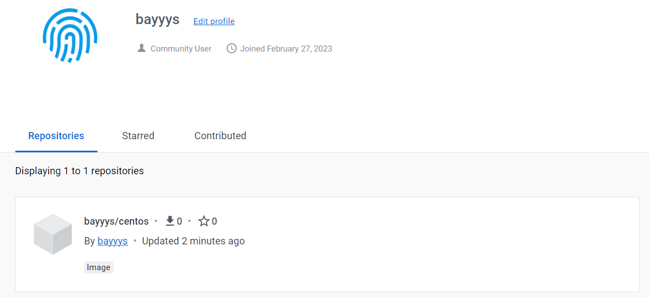
Task: Click the clock icon beside the join date
Action: (x=232, y=48)
